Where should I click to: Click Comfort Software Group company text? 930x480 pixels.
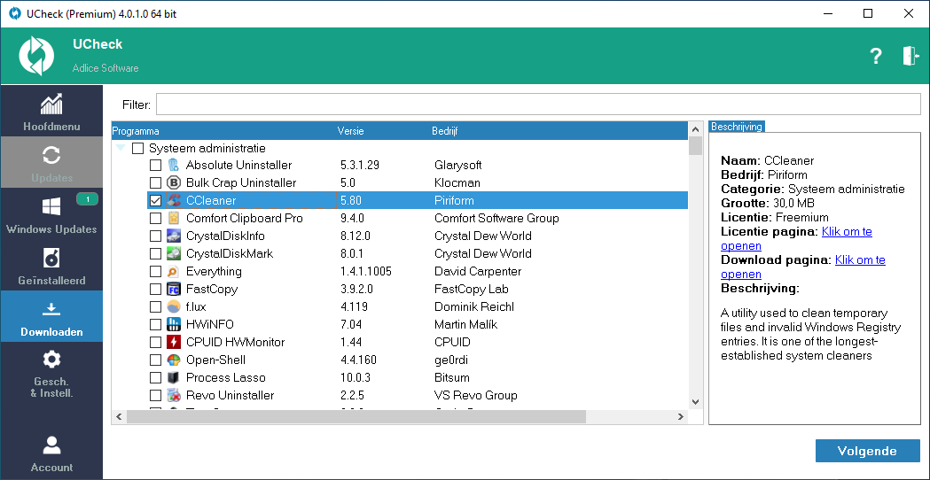[x=496, y=218]
